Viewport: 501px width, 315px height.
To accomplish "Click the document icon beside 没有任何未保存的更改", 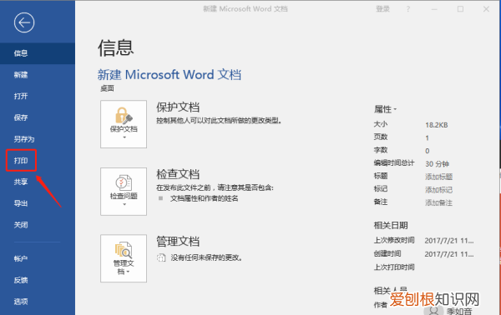I will coord(161,257).
